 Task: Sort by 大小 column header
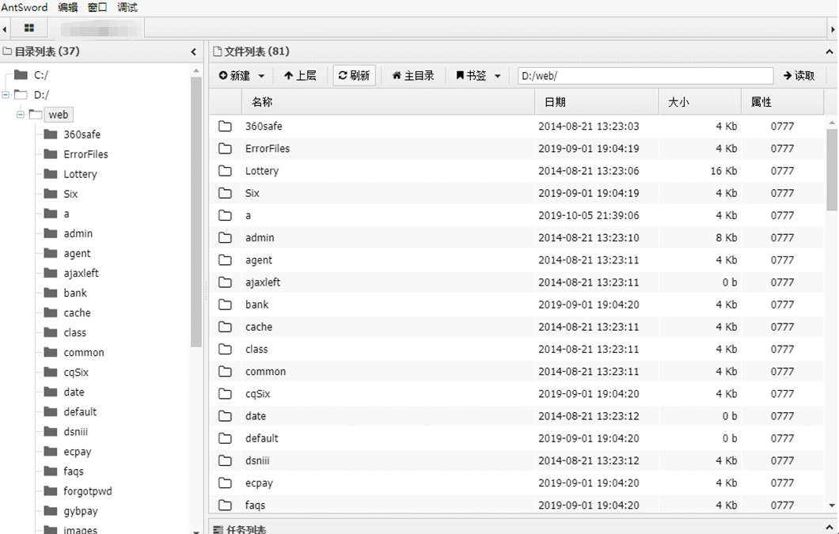(700, 102)
